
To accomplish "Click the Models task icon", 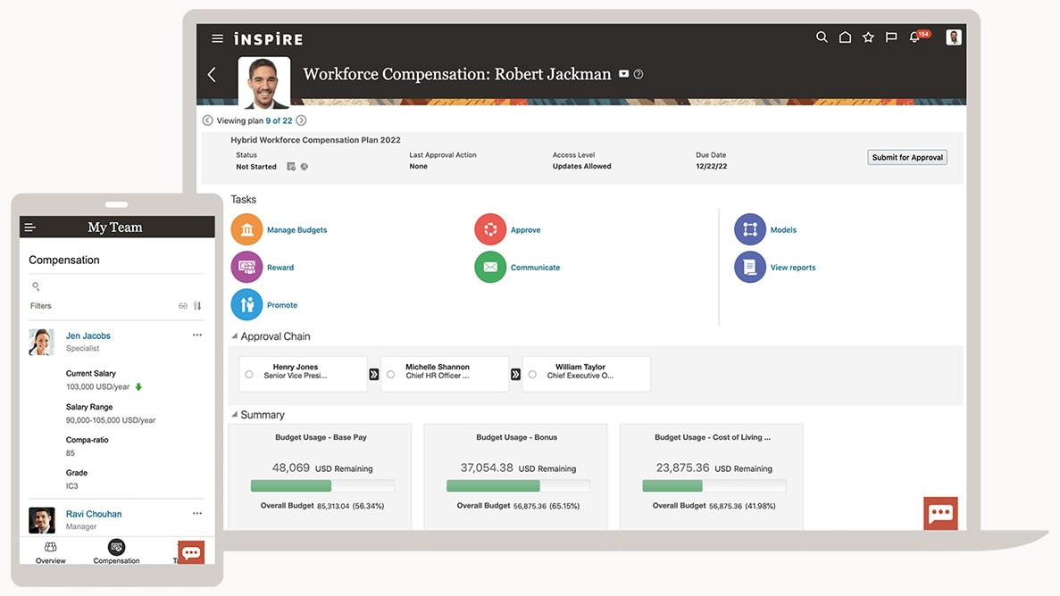I will 750,230.
